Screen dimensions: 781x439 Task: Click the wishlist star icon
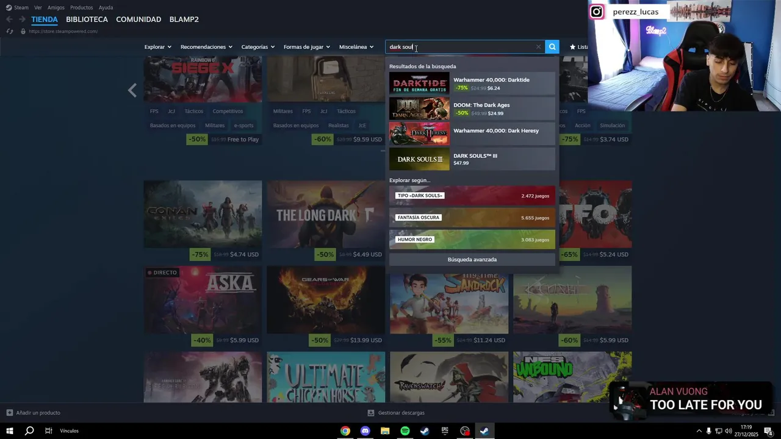572,47
